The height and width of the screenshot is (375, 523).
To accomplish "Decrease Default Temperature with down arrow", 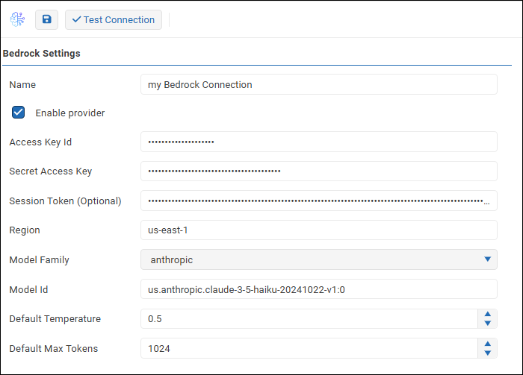I will 487,324.
